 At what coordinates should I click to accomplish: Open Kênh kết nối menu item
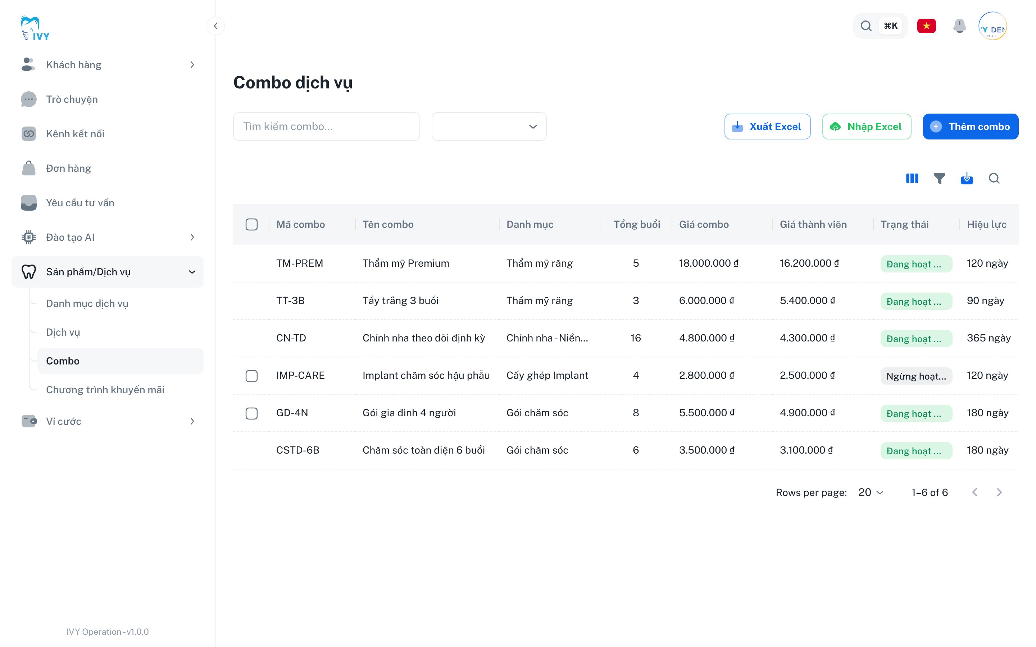[x=107, y=133]
